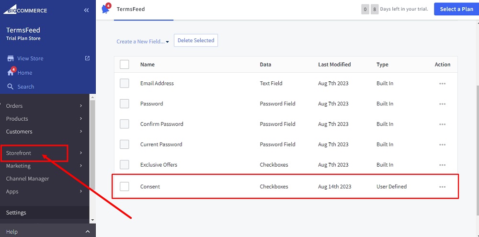Open store via external link icon

click(87, 58)
